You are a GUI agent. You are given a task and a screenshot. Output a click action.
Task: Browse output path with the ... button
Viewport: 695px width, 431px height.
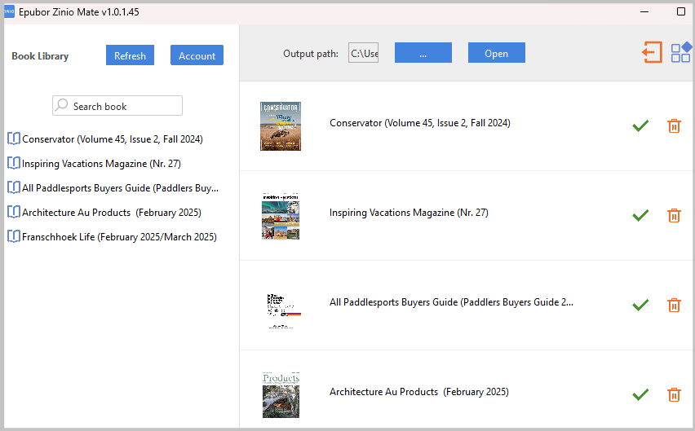point(423,53)
